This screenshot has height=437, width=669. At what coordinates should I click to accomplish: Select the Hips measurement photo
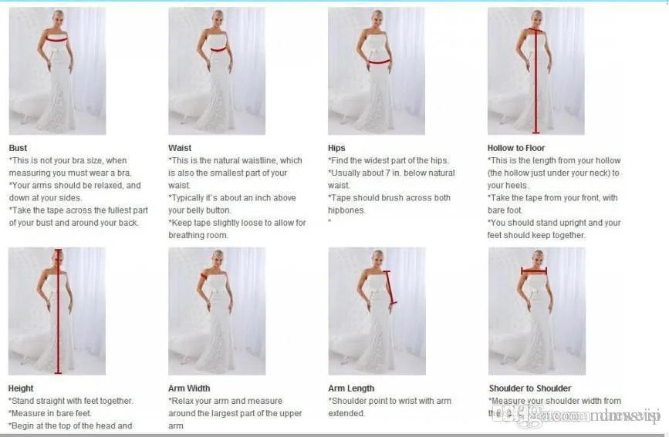[x=377, y=71]
